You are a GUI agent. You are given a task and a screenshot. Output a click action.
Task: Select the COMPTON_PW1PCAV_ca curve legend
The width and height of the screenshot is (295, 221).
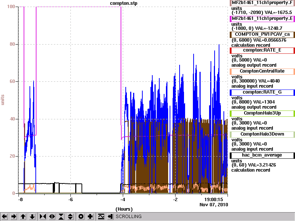[262, 34]
